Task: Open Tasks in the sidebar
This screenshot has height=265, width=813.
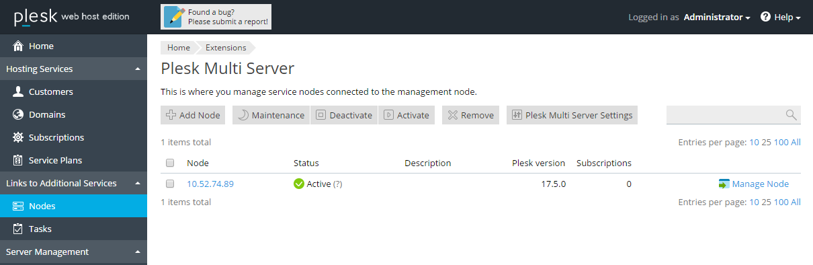Action: [x=73, y=229]
